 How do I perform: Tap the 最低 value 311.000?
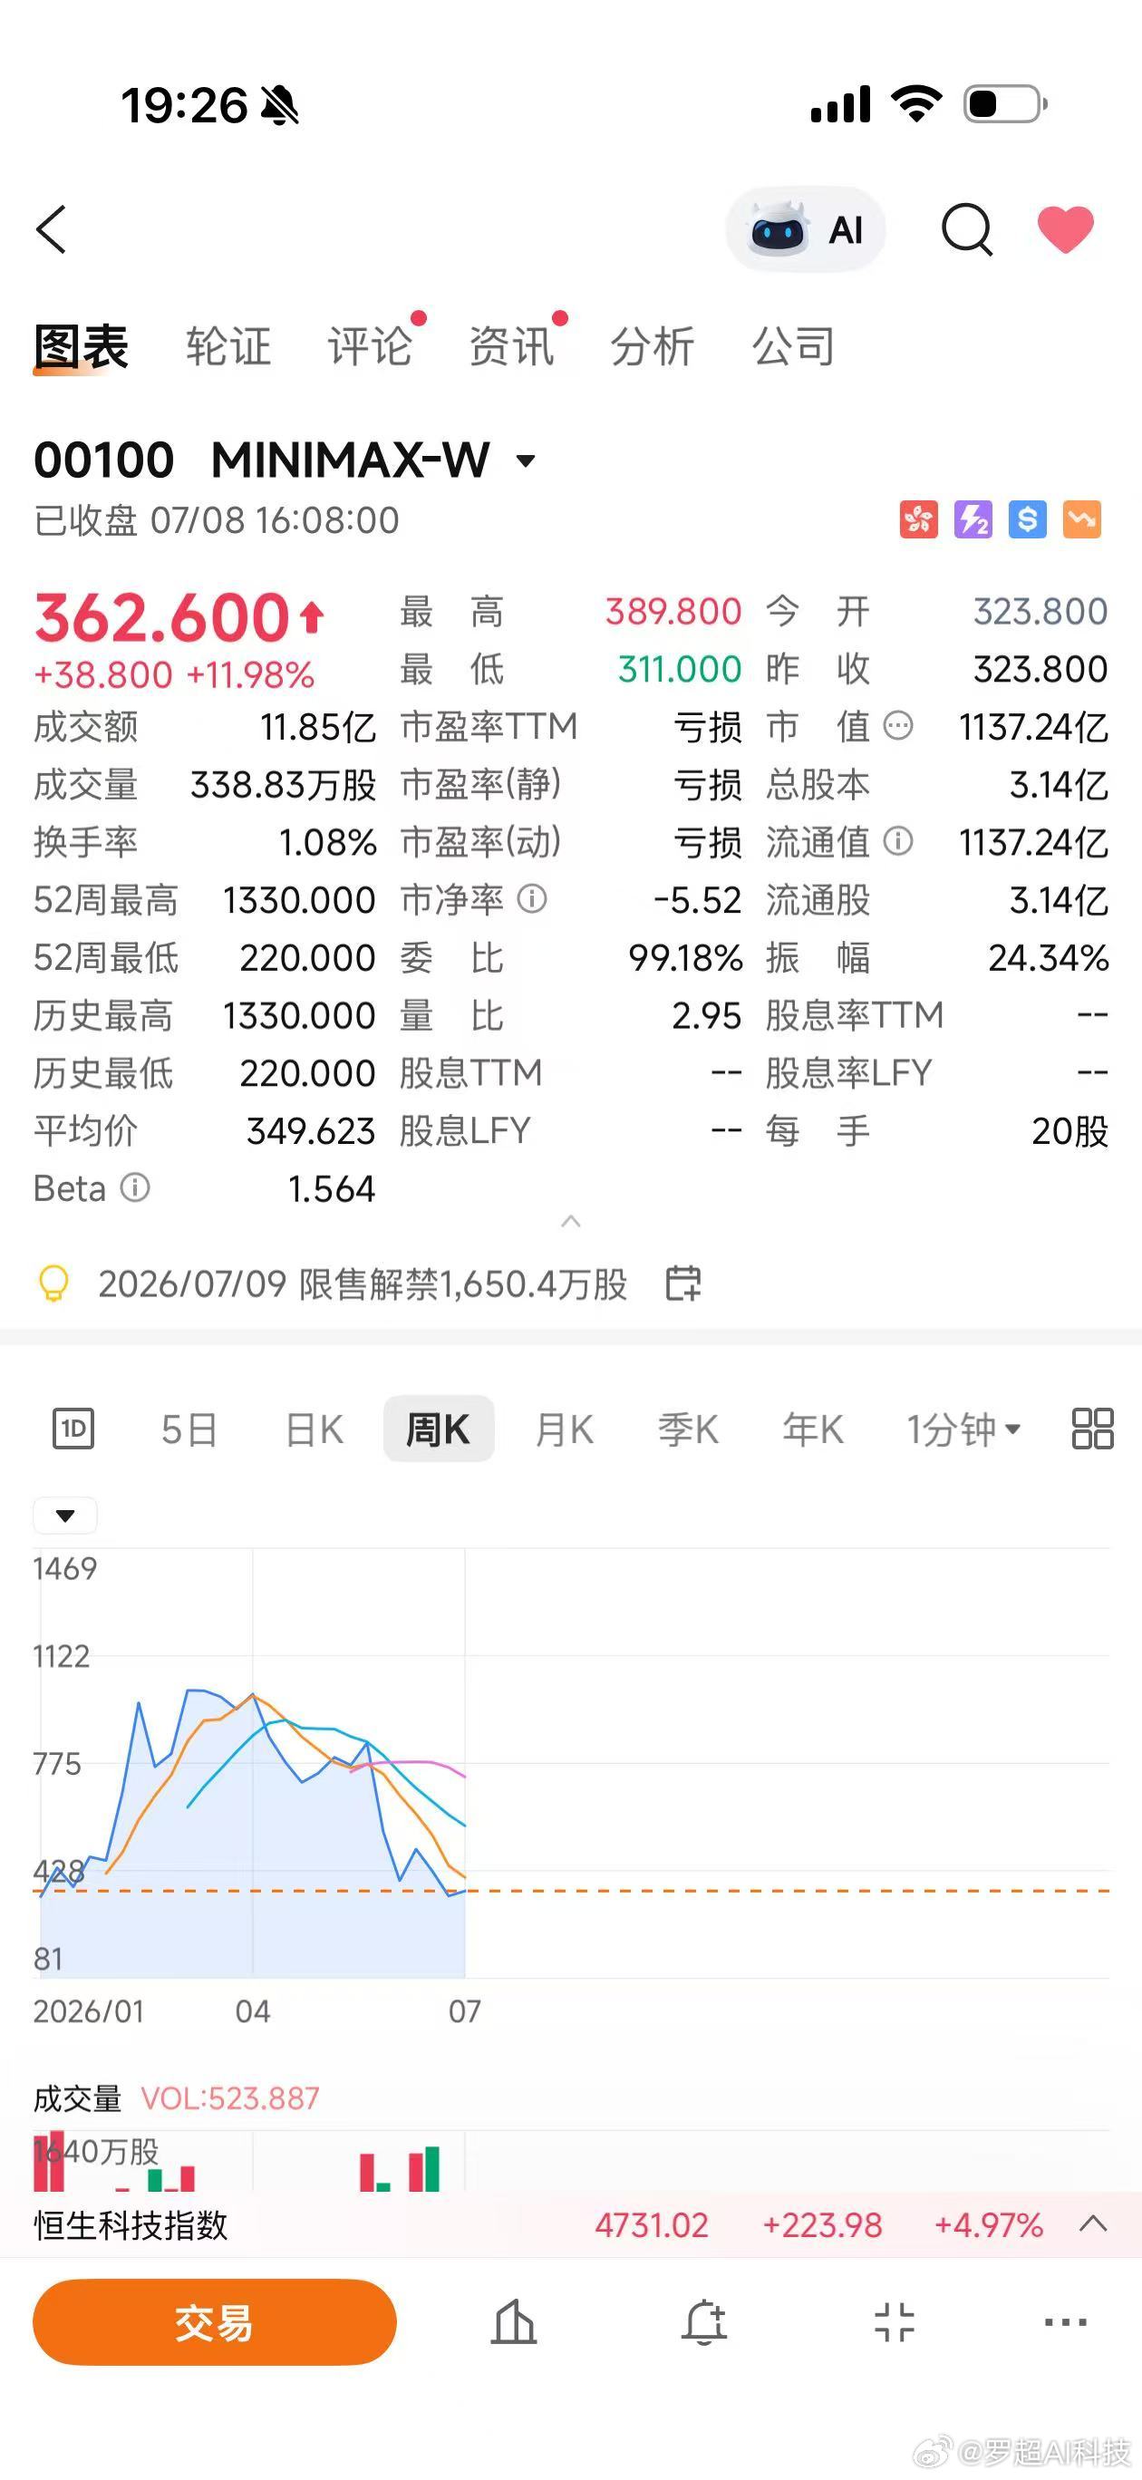click(x=680, y=669)
